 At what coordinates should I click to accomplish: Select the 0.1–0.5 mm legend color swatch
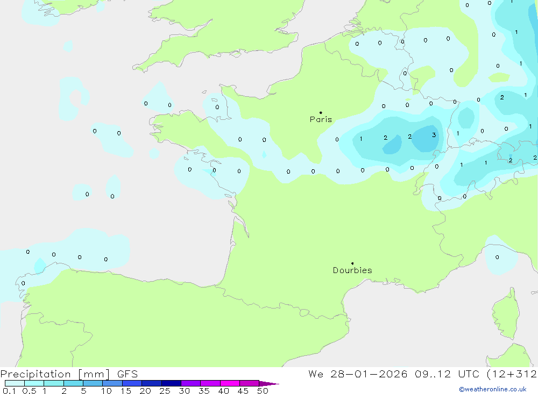tap(15, 383)
